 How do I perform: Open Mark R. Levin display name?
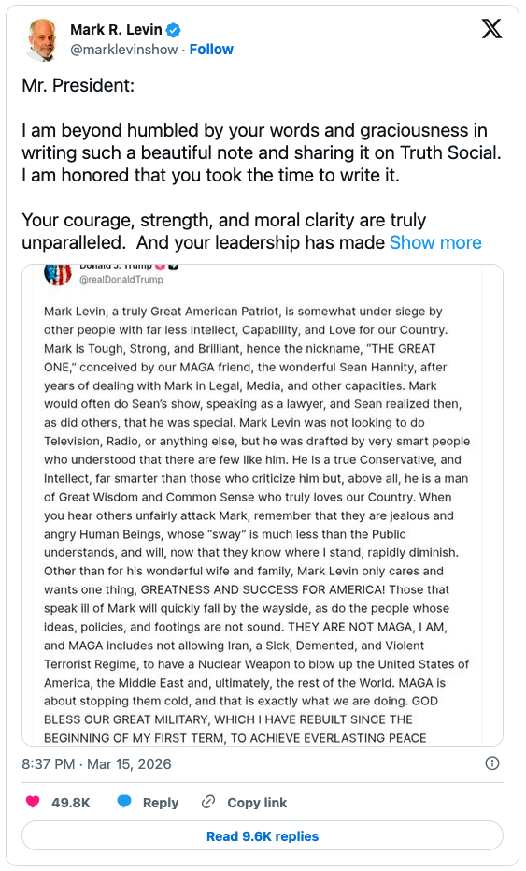point(116,30)
